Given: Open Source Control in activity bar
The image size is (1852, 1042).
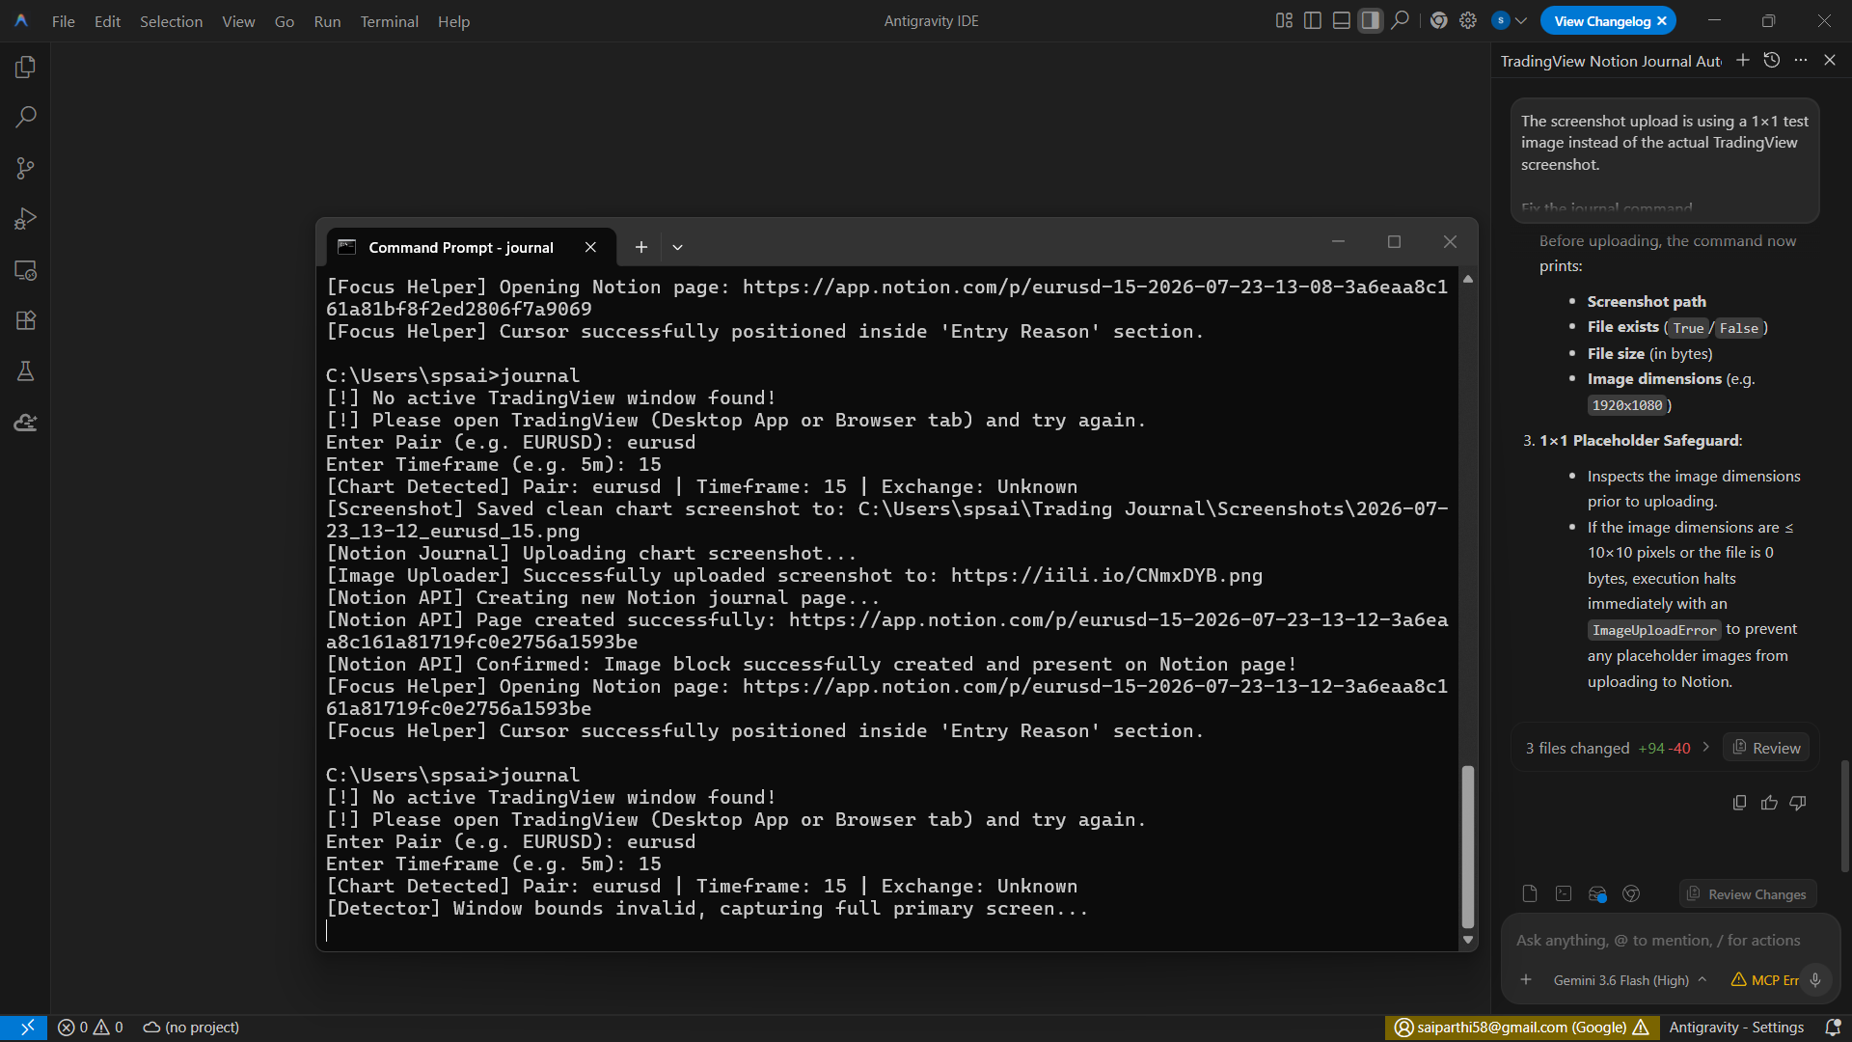Looking at the screenshot, I should pyautogui.click(x=26, y=169).
